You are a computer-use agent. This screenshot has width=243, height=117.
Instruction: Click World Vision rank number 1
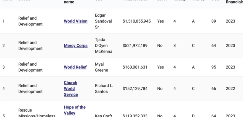[4, 21]
